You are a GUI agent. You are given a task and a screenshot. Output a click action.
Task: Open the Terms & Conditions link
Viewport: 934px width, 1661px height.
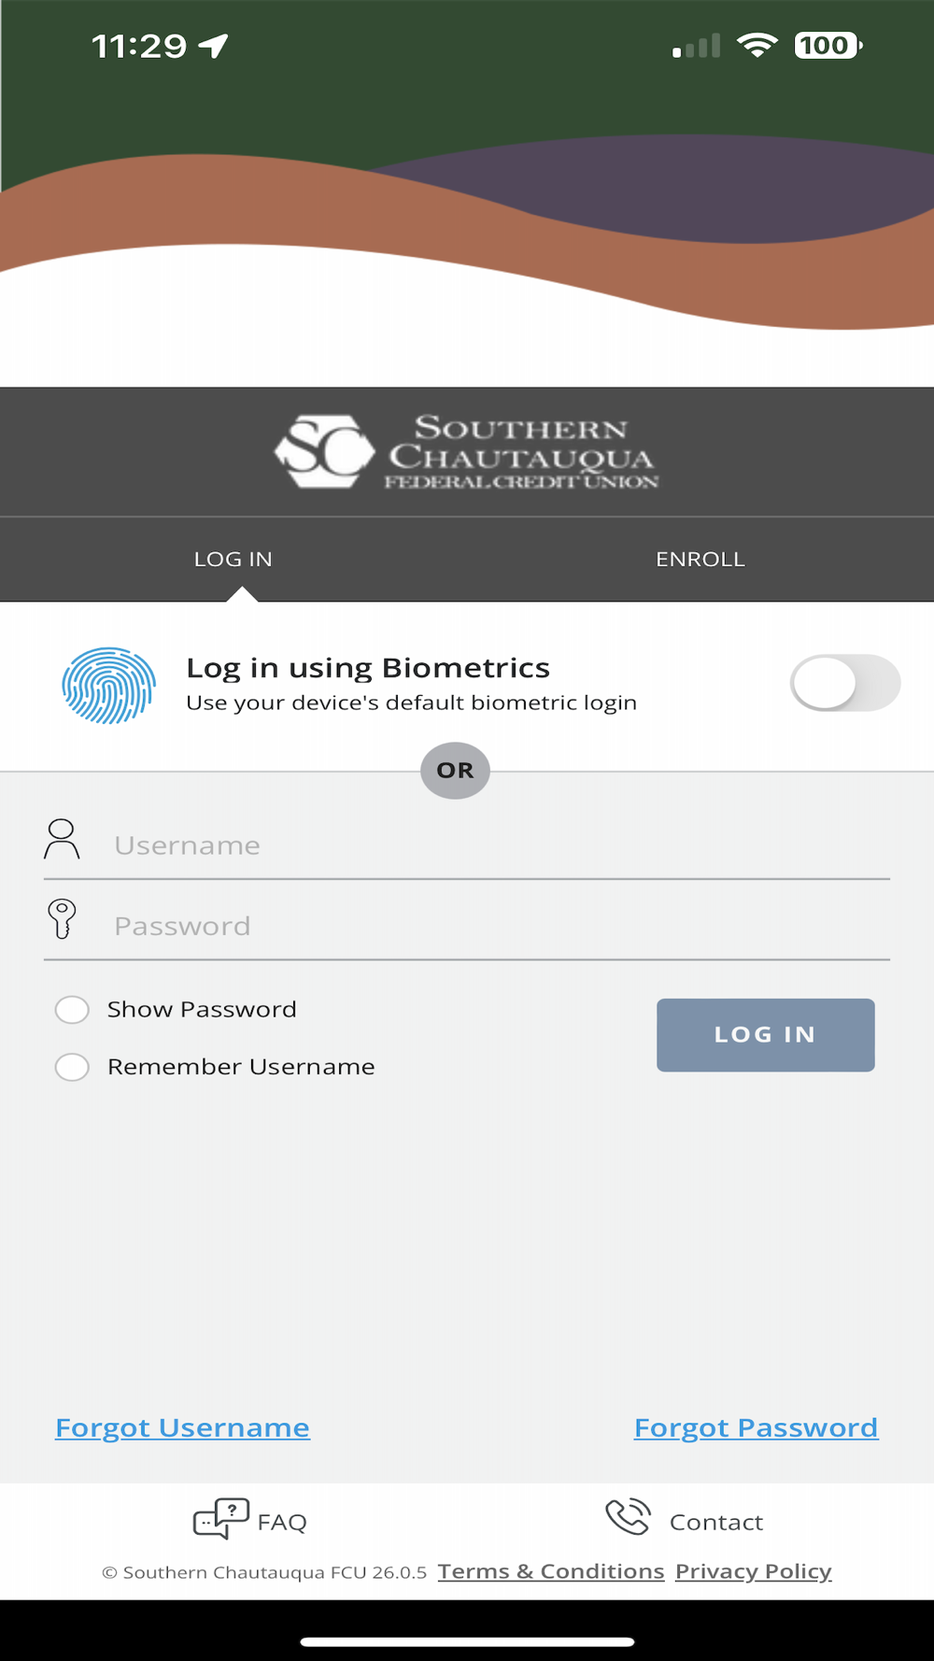[551, 1571]
